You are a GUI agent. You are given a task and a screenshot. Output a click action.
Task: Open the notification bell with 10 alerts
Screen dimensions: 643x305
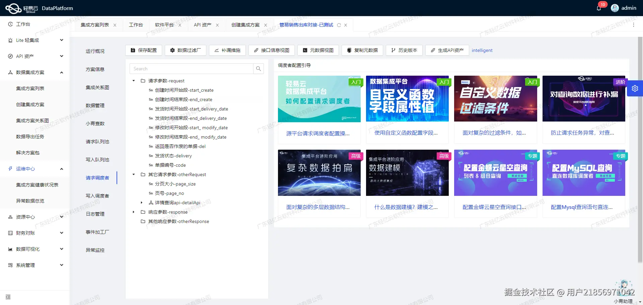pyautogui.click(x=598, y=8)
